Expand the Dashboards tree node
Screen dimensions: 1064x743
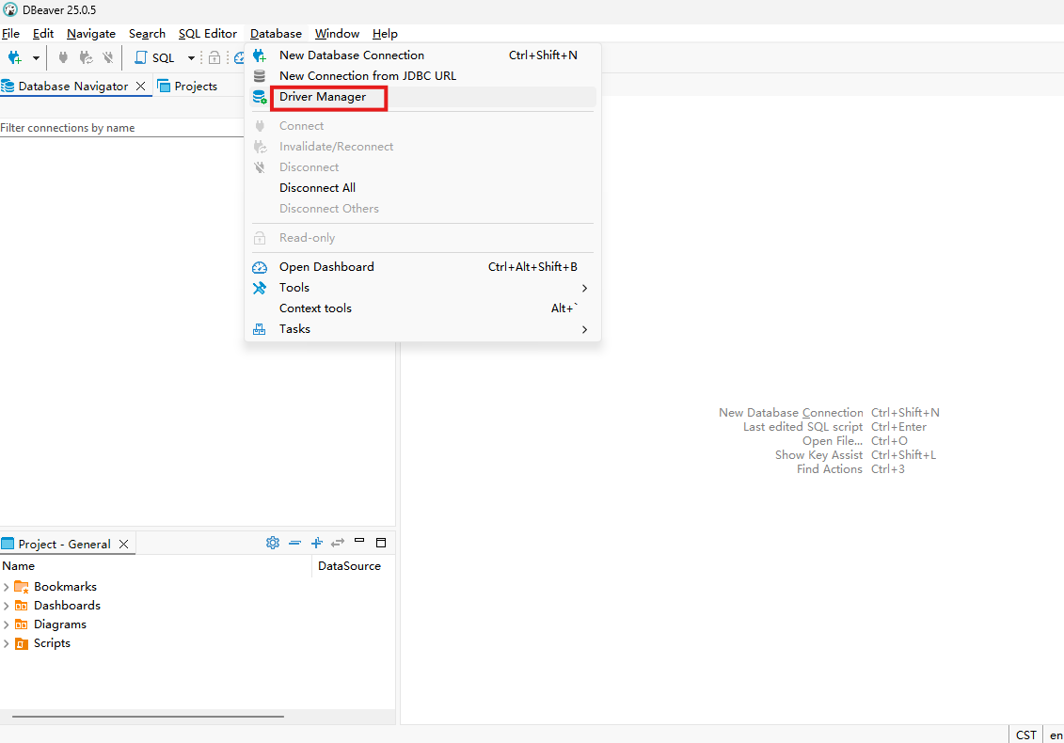pyautogui.click(x=7, y=606)
